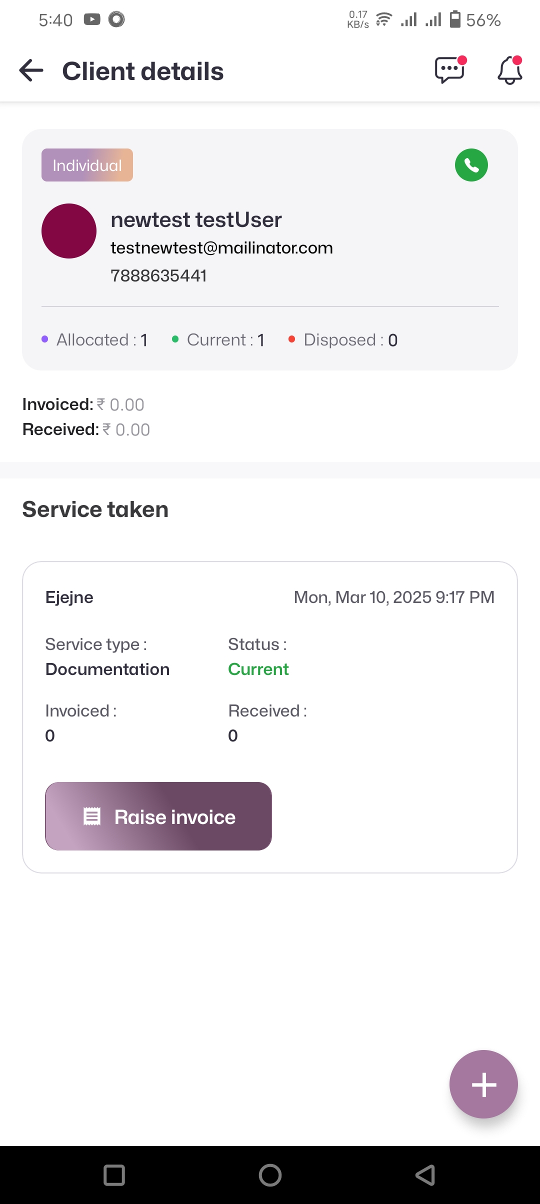Click the Raise invoice button
The image size is (540, 1204).
158,816
